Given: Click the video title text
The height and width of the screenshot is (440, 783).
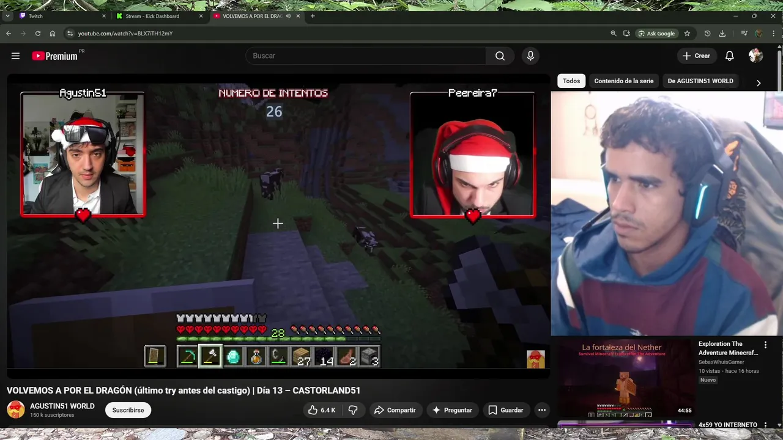Looking at the screenshot, I should pyautogui.click(x=184, y=390).
